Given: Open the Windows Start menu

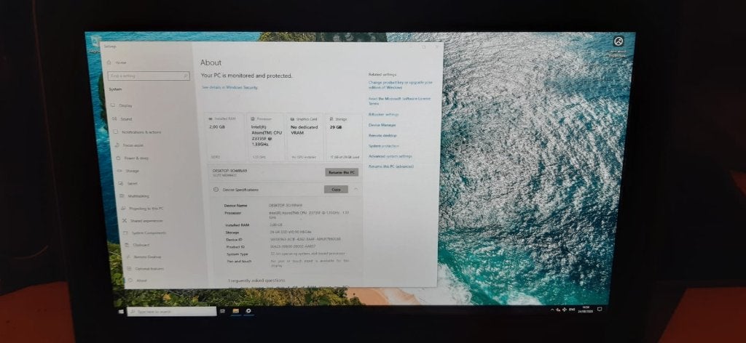Looking at the screenshot, I should (121, 312).
